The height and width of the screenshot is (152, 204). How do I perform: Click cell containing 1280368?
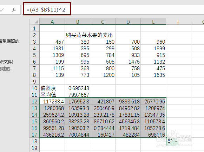[52, 108]
